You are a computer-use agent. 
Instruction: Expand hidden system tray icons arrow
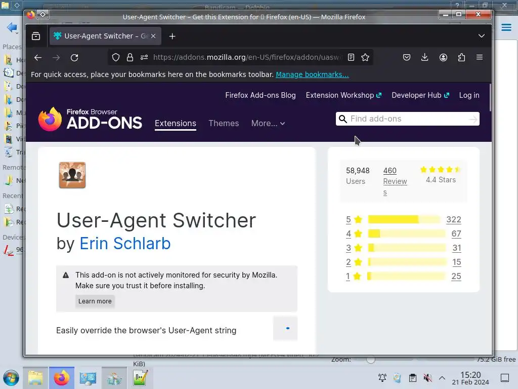[x=442, y=378]
